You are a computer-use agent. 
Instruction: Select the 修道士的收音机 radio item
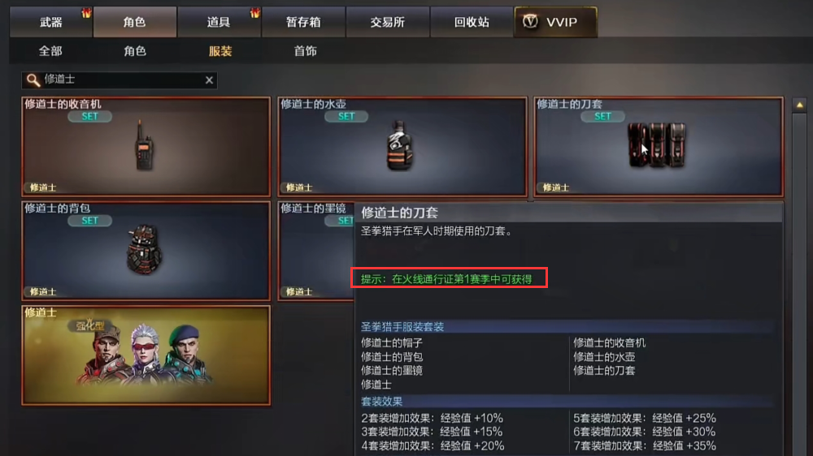[146, 147]
